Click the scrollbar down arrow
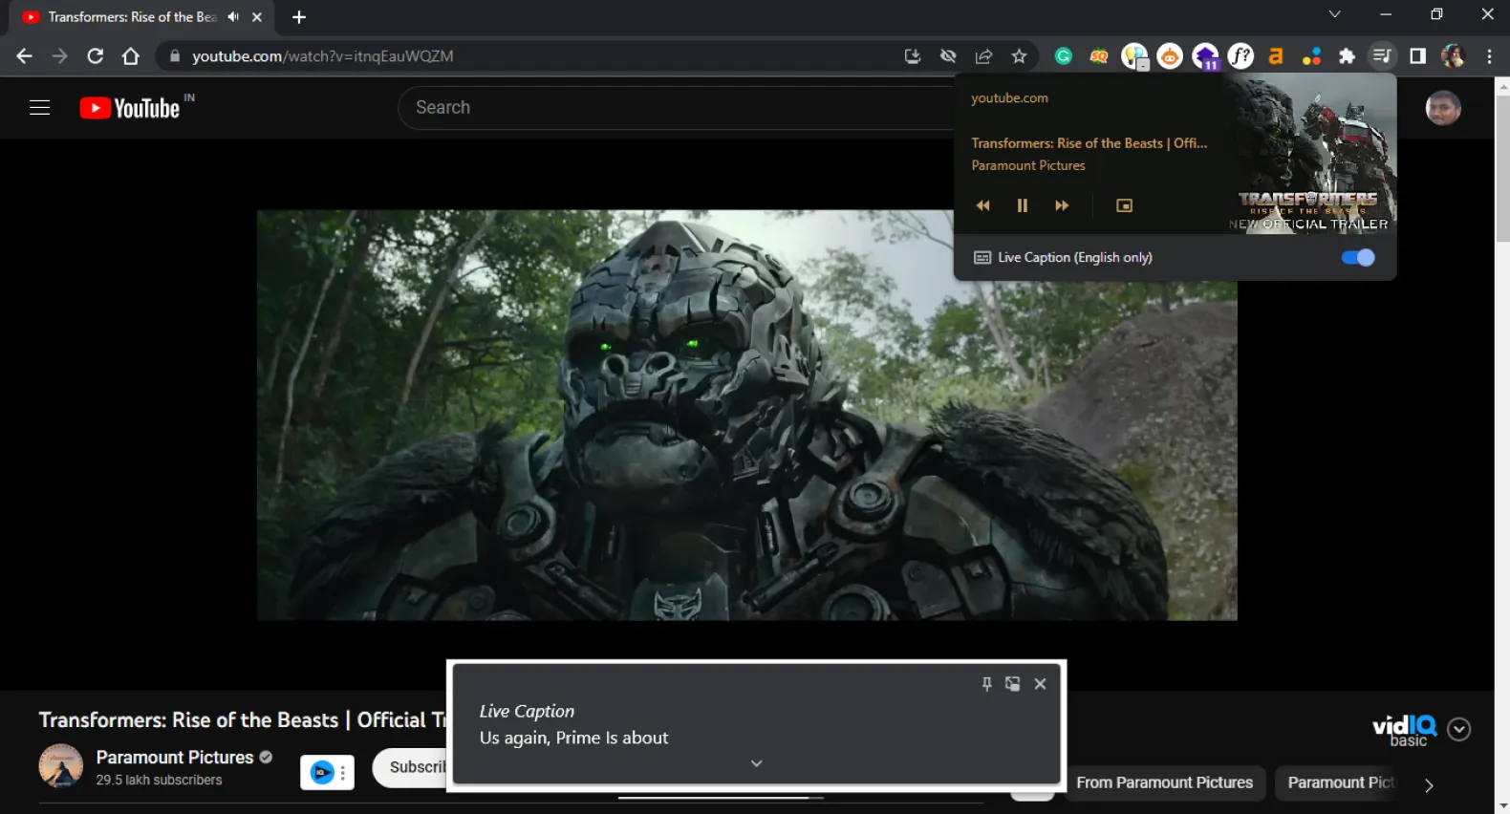 coord(1502,805)
